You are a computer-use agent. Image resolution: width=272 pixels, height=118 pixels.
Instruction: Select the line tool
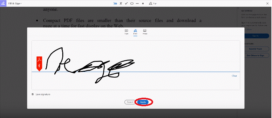[137, 3]
